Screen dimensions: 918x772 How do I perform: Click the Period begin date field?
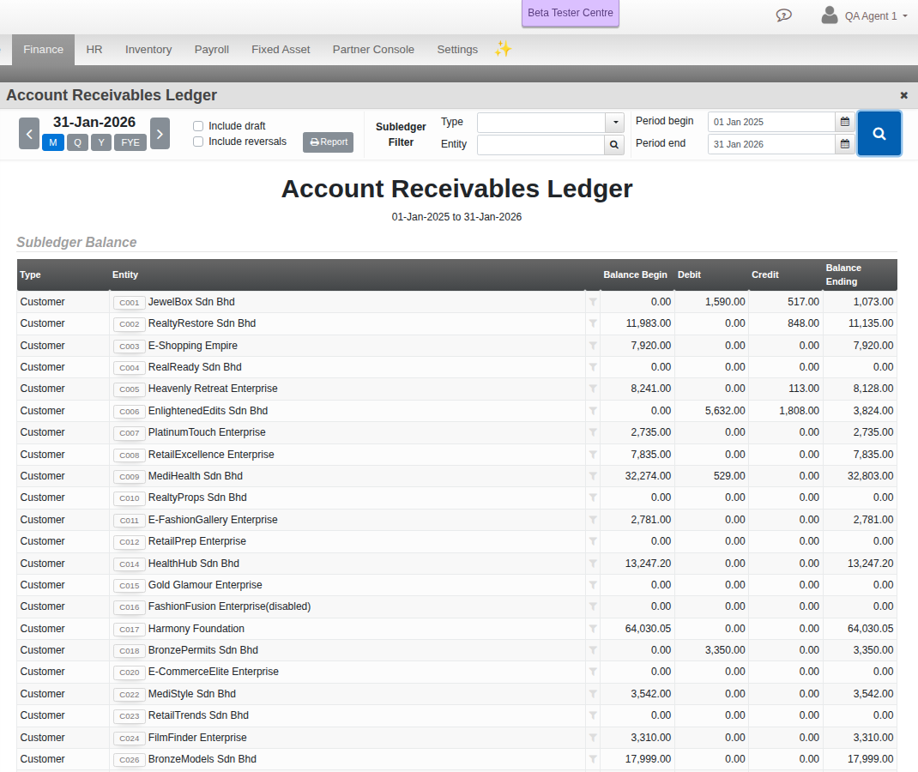(x=771, y=122)
